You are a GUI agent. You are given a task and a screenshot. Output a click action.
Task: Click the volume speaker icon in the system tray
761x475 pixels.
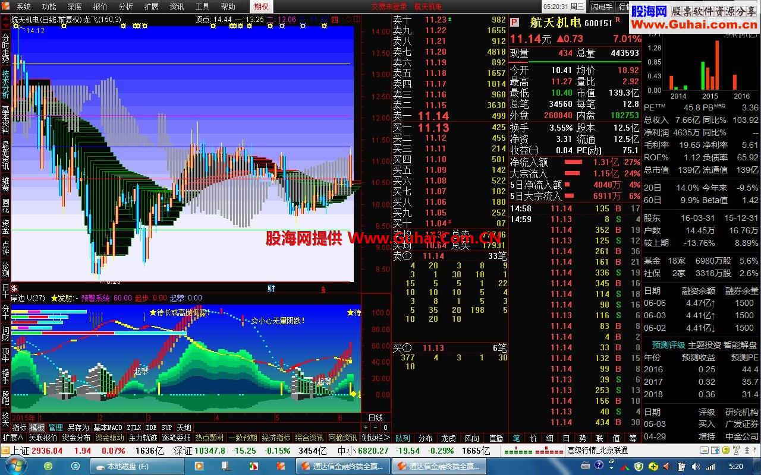point(696,467)
